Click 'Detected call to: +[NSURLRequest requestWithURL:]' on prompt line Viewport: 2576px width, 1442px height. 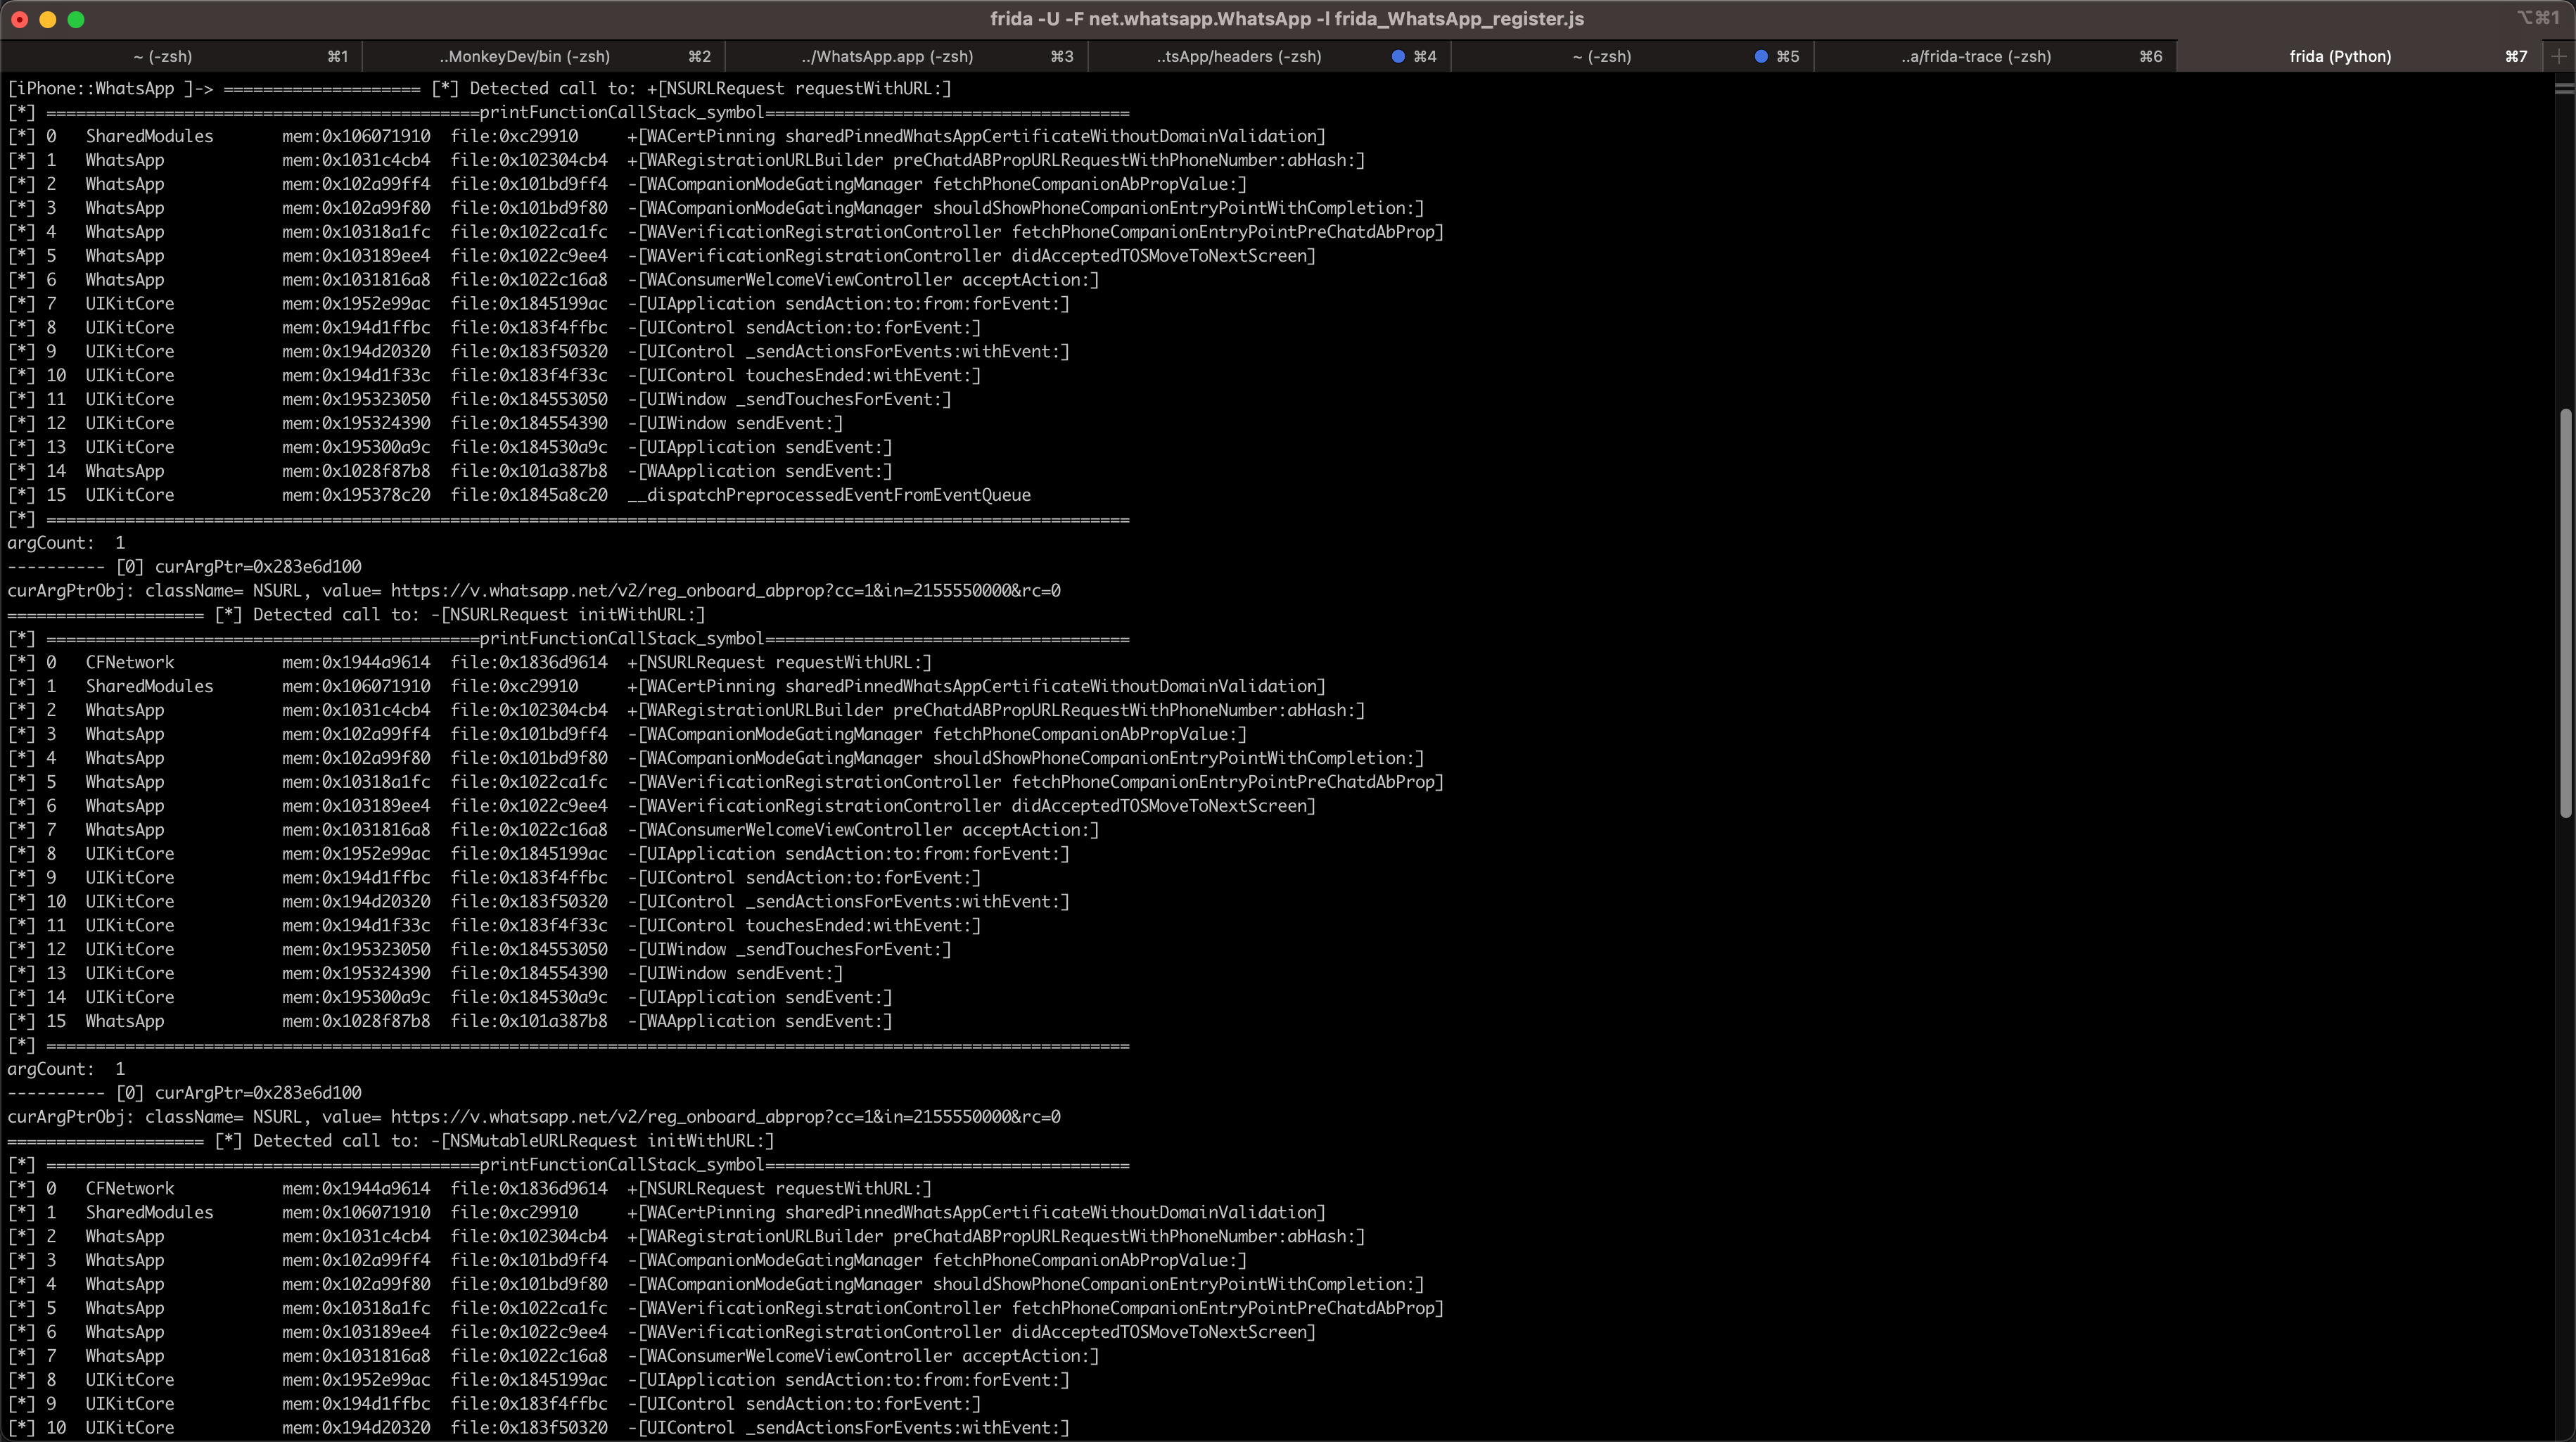(x=711, y=88)
